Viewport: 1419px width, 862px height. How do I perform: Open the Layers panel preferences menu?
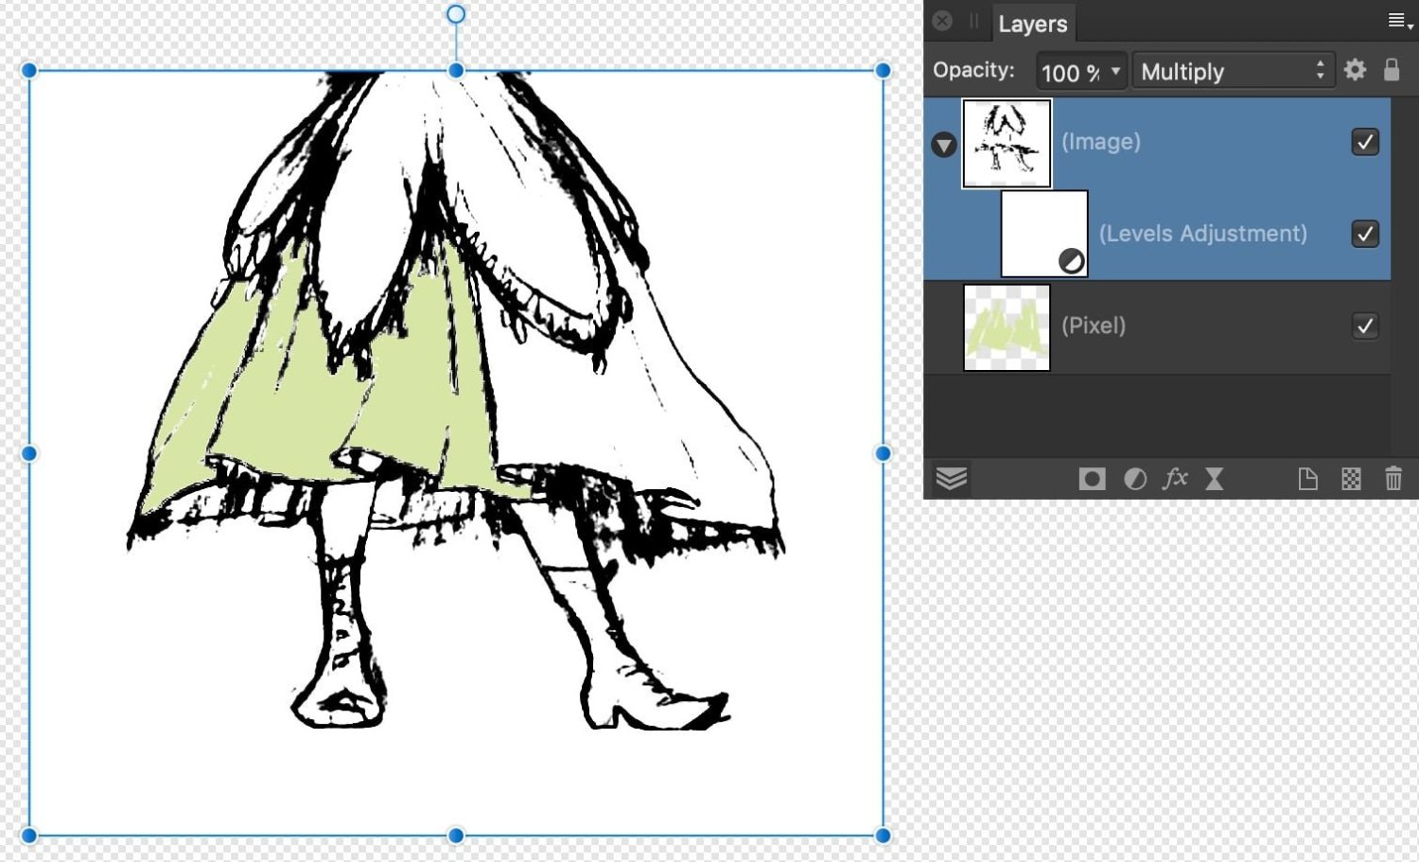(x=1399, y=22)
